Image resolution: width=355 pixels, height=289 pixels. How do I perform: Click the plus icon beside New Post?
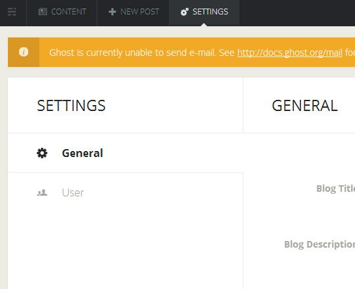[x=112, y=12]
